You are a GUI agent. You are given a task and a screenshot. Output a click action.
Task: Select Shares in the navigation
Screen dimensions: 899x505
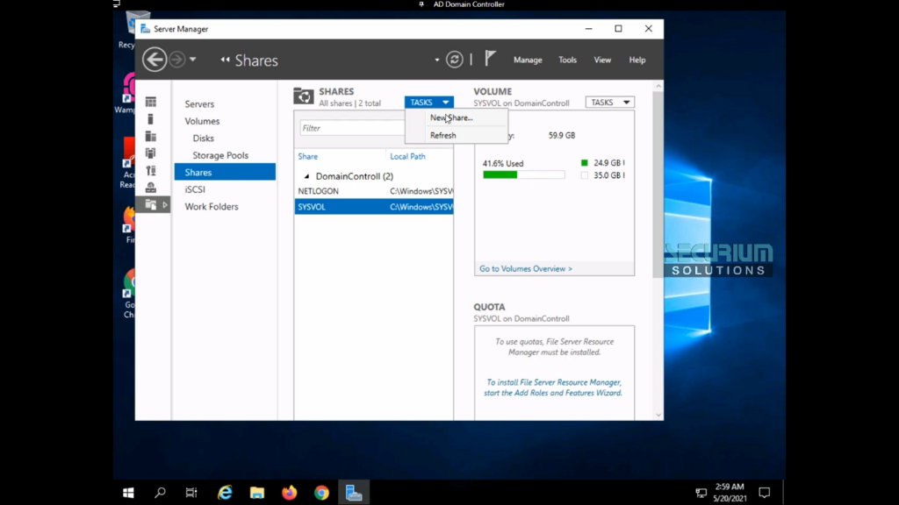(225, 172)
